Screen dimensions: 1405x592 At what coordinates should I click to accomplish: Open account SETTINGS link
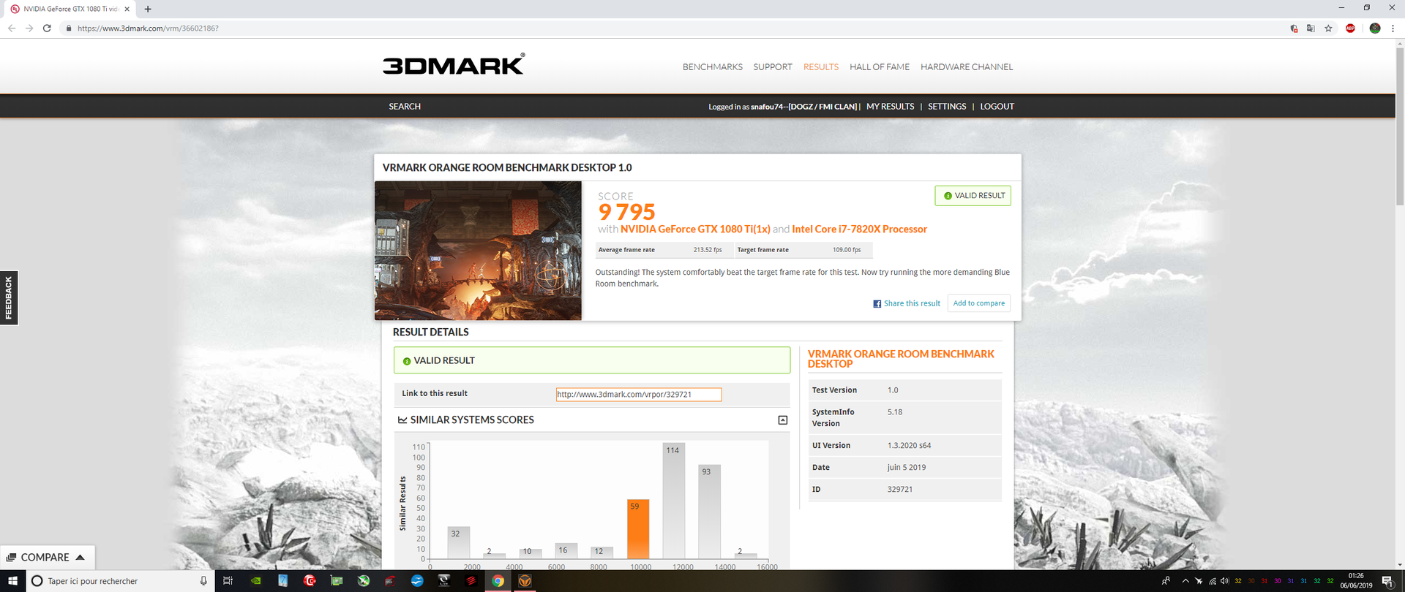[947, 107]
